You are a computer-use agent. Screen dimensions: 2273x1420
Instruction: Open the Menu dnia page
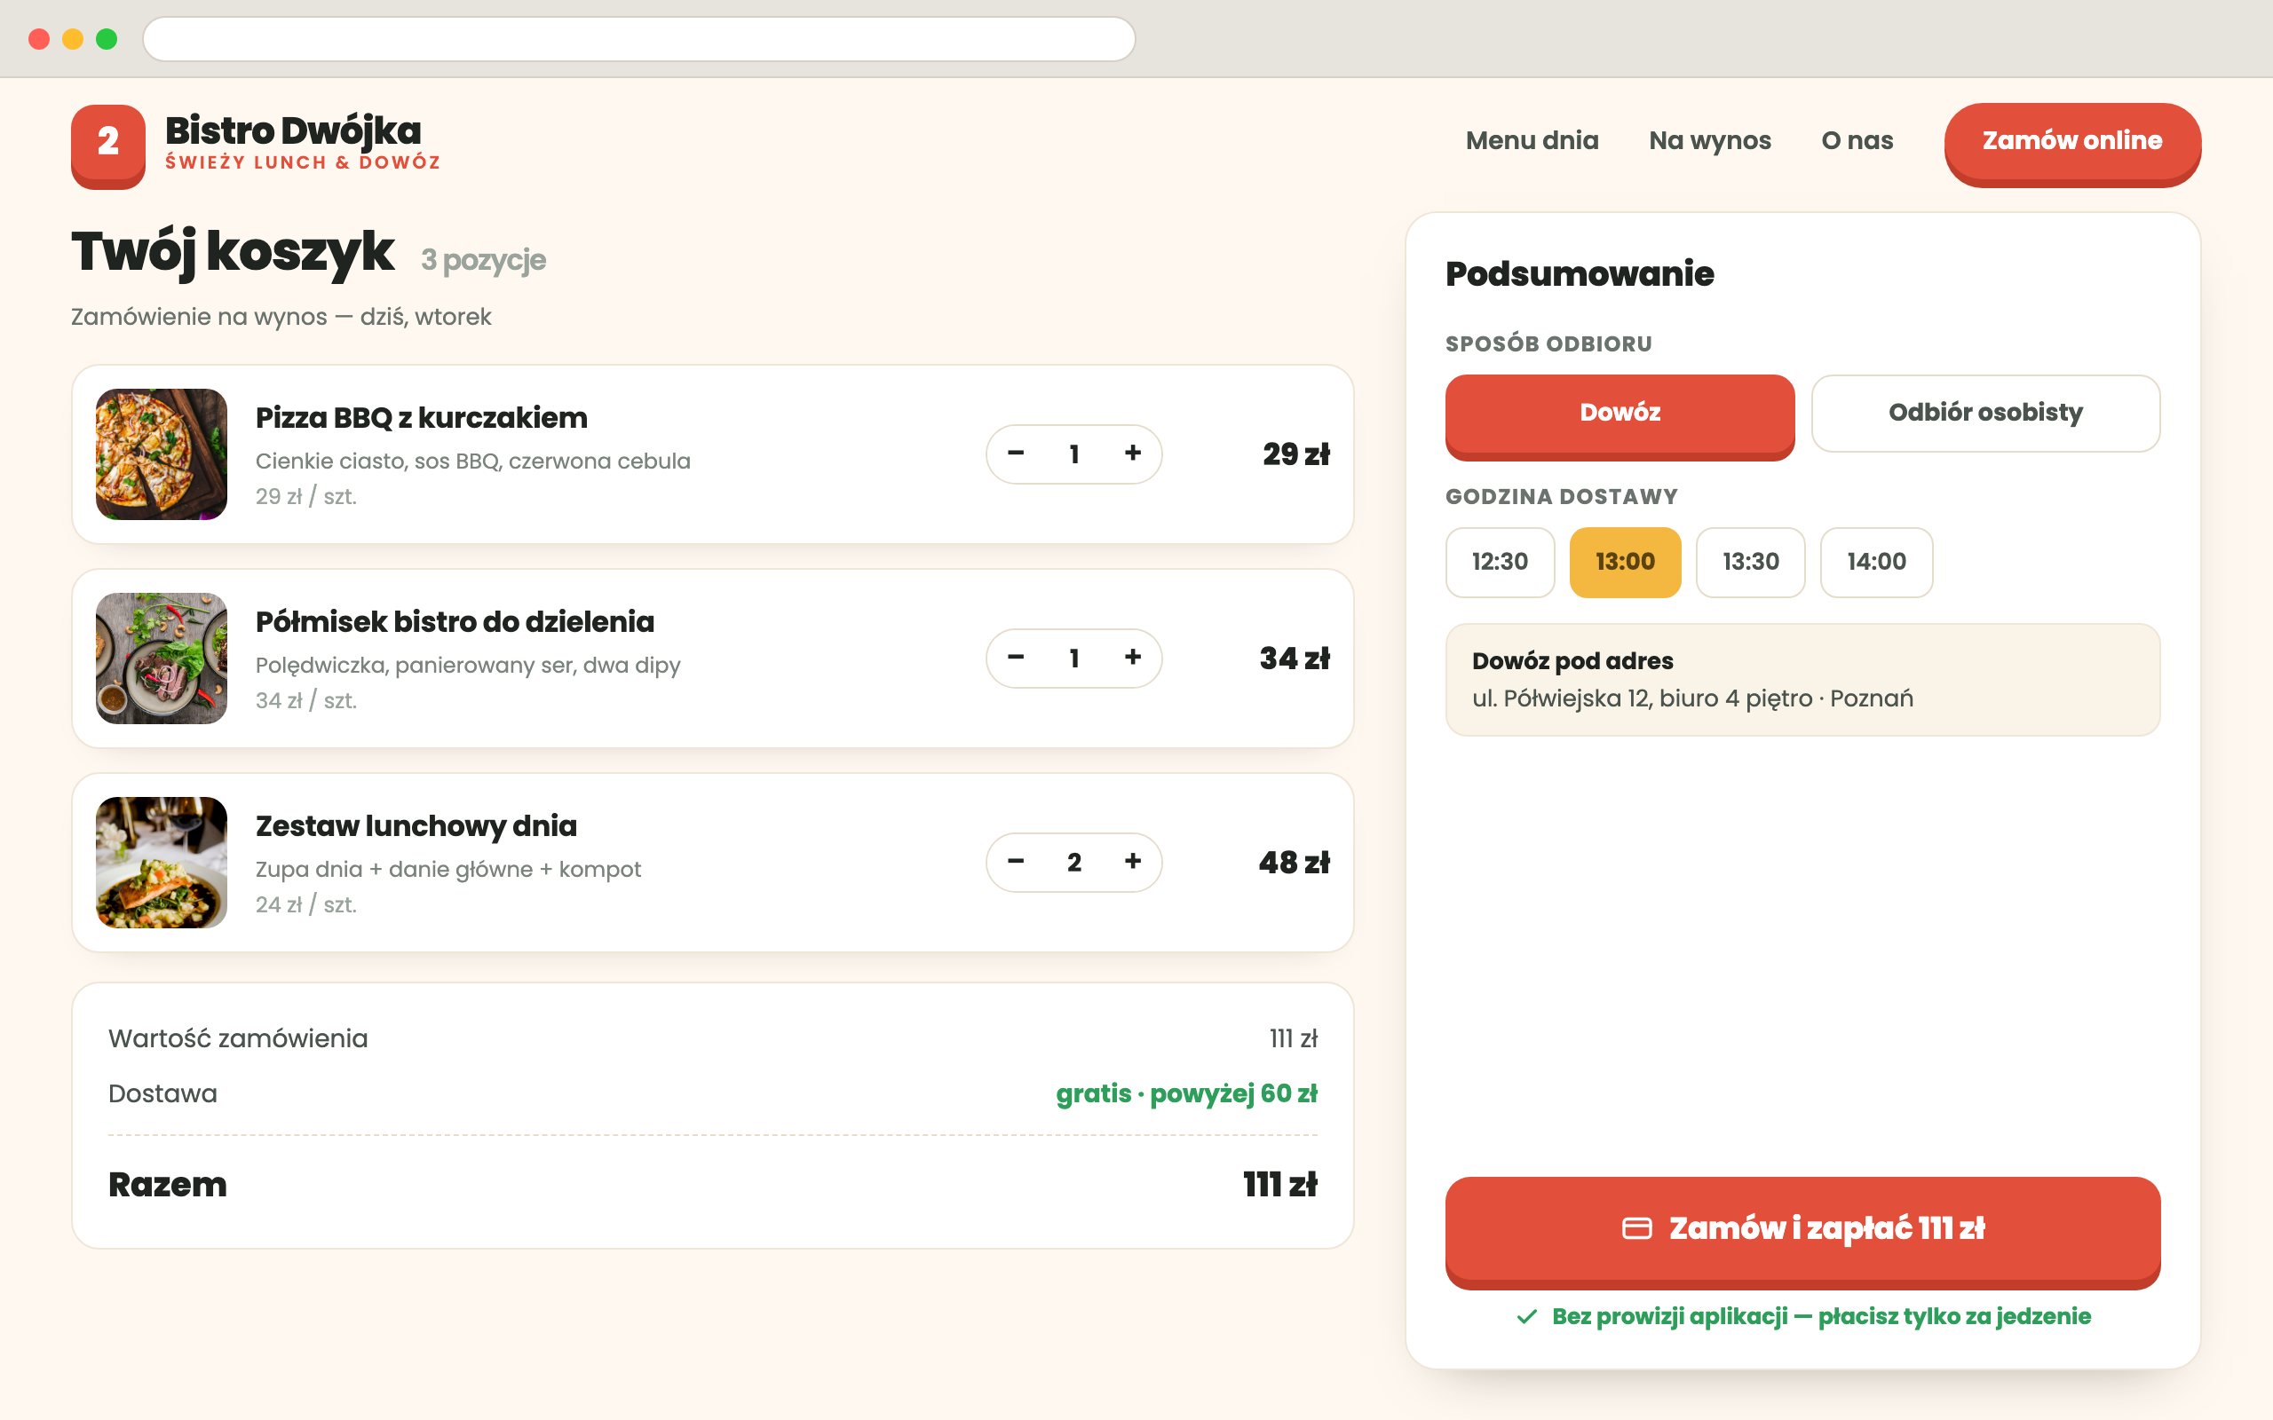[1532, 141]
